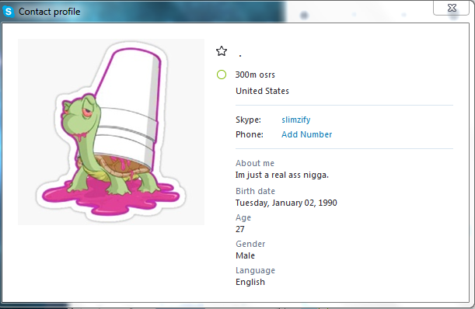This screenshot has height=309, width=475.
Task: Click the green online status circle
Action: [222, 75]
